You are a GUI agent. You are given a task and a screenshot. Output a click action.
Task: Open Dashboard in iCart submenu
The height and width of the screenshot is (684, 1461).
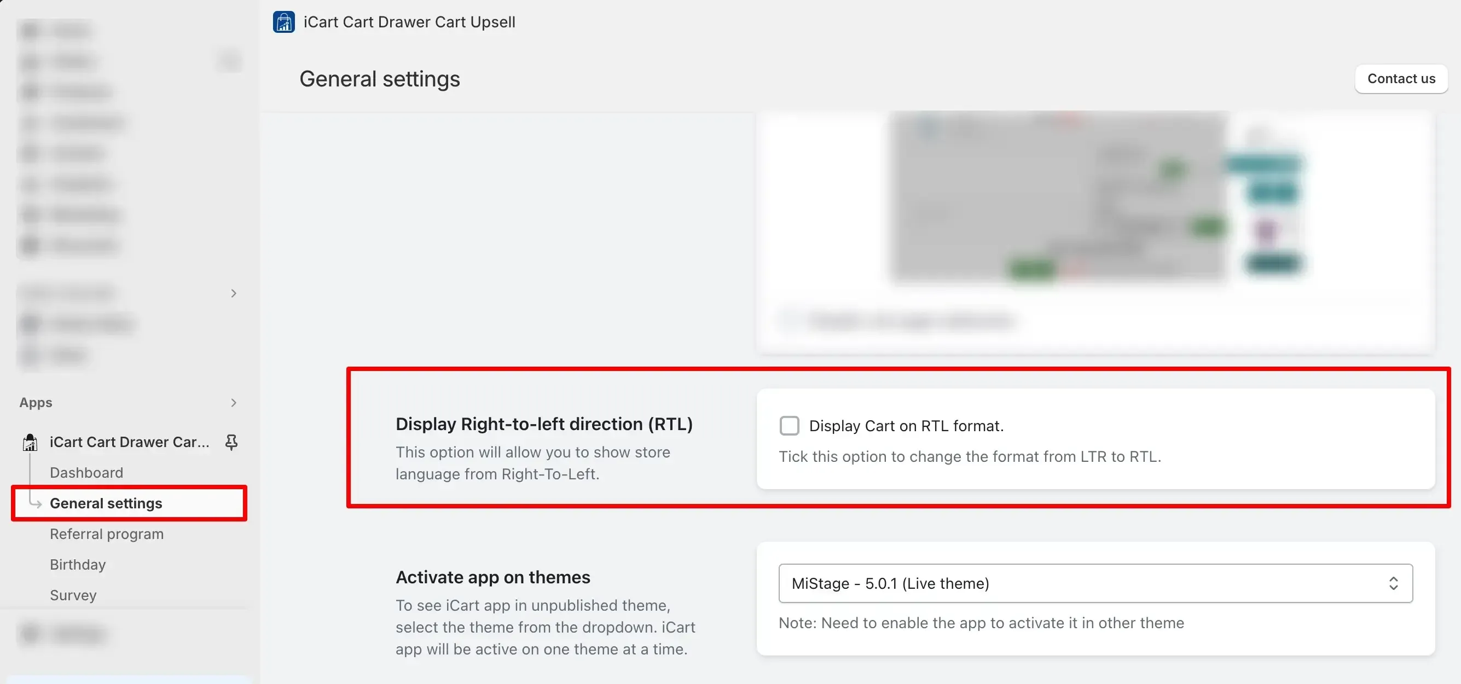click(x=86, y=472)
